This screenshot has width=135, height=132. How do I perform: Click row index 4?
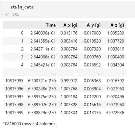point(22,65)
